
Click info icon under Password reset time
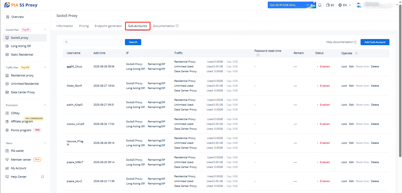[x=258, y=55]
